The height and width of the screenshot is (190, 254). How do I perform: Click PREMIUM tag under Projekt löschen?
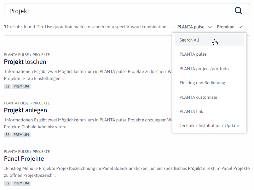tap(21, 86)
